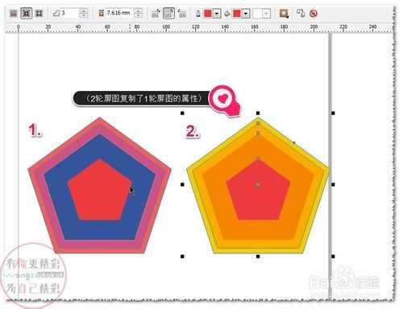Click Copy Contour Properties icon

coord(301,13)
